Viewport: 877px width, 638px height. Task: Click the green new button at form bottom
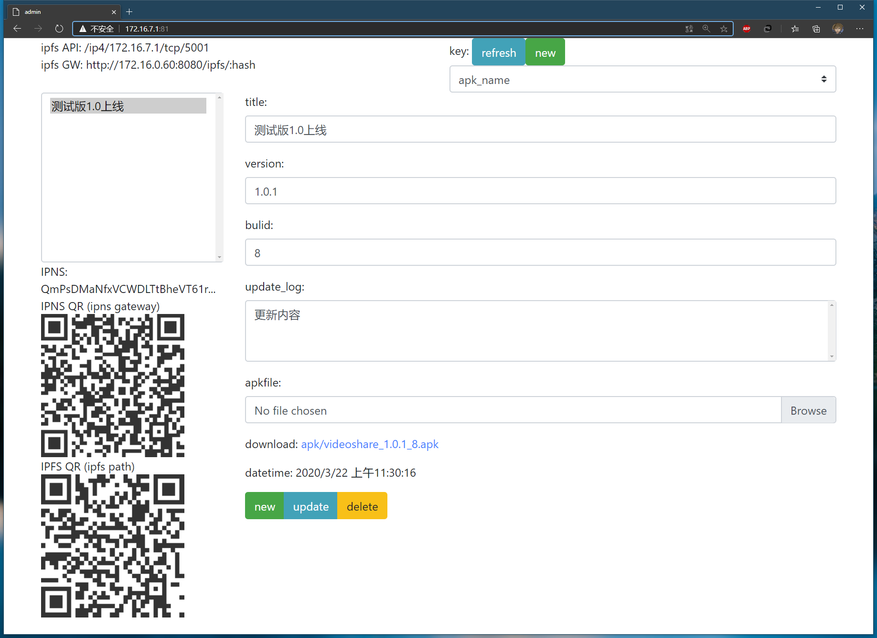(265, 506)
